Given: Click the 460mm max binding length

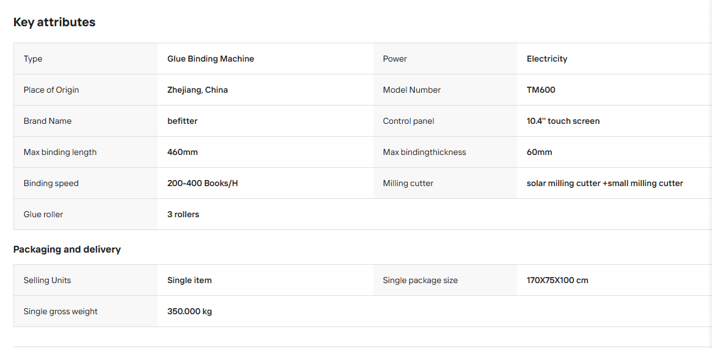Looking at the screenshot, I should (183, 153).
